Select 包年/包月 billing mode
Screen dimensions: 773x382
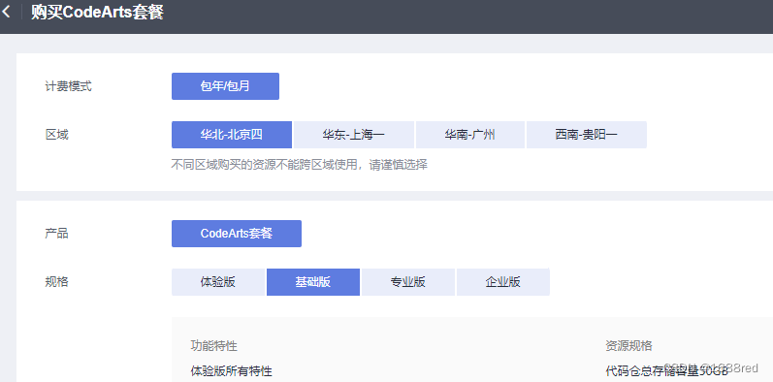[225, 86]
